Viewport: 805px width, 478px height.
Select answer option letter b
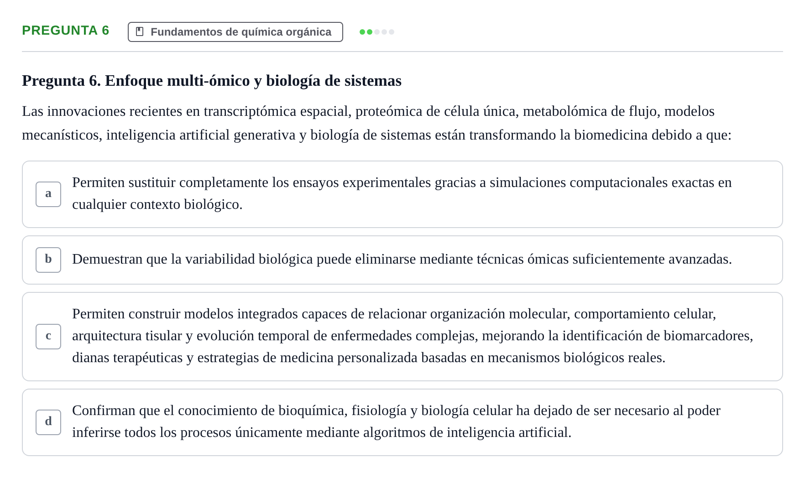(48, 260)
